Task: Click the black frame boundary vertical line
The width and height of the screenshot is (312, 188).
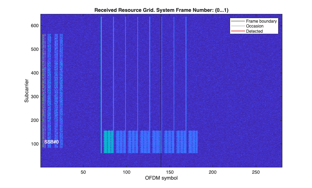Action: (x=161, y=91)
